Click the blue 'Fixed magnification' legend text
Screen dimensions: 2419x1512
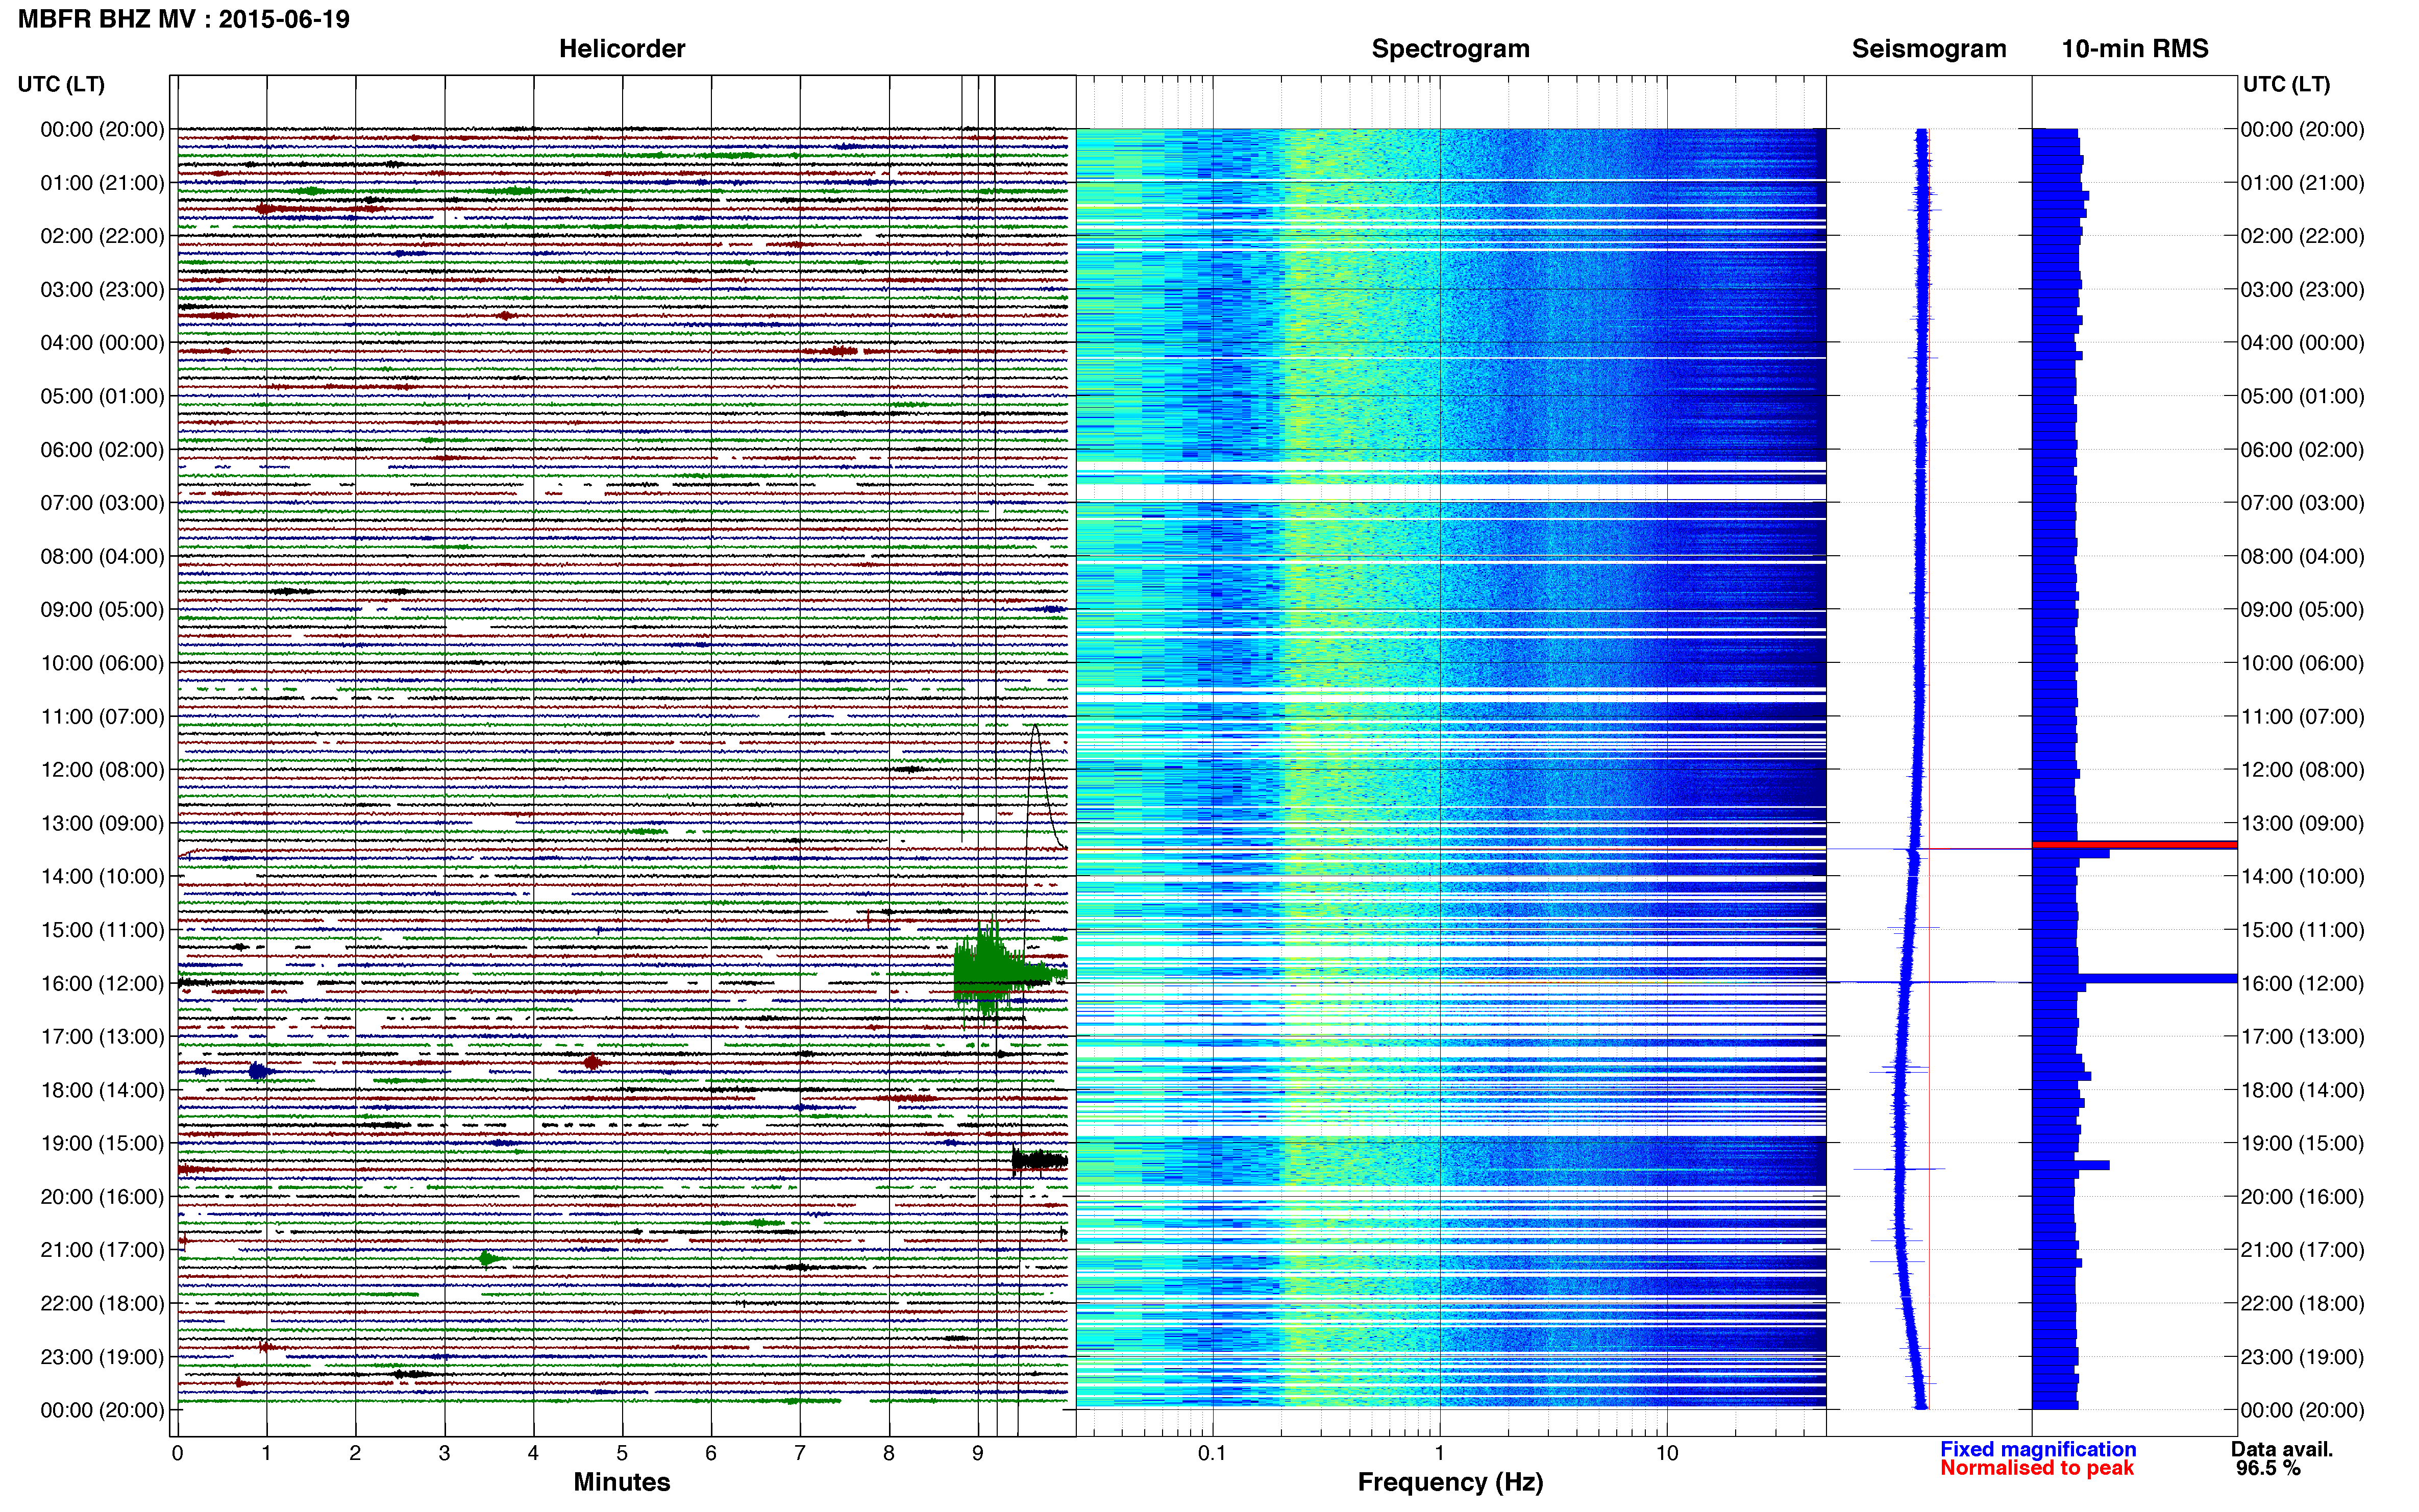[x=2038, y=1449]
